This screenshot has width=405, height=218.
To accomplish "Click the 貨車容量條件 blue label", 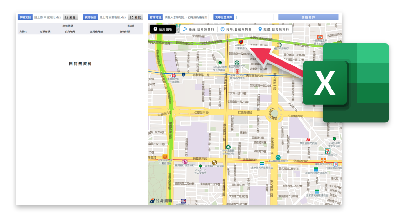I will tap(223, 17).
